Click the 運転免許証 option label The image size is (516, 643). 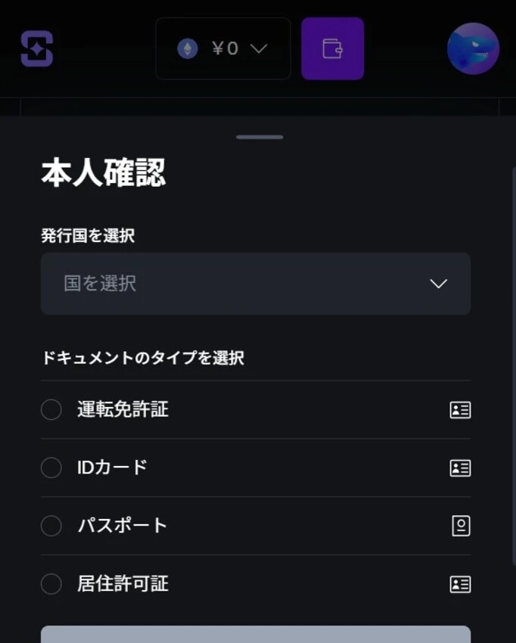tap(123, 410)
